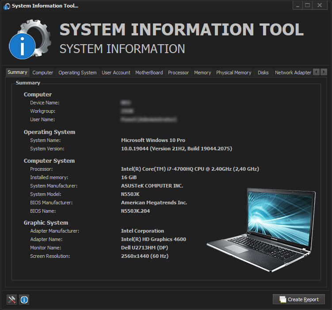Click the Adapter Name label
This screenshot has height=310, width=332.
(46, 239)
